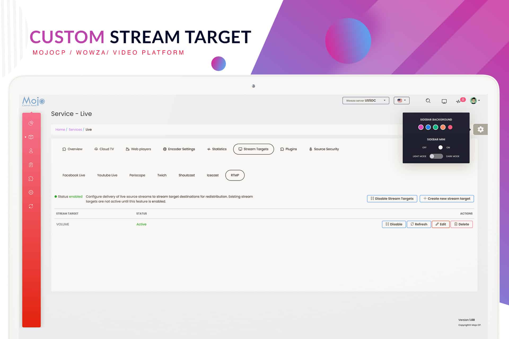Select the Facebook Live sub-tab
The image size is (509, 339).
(x=74, y=175)
